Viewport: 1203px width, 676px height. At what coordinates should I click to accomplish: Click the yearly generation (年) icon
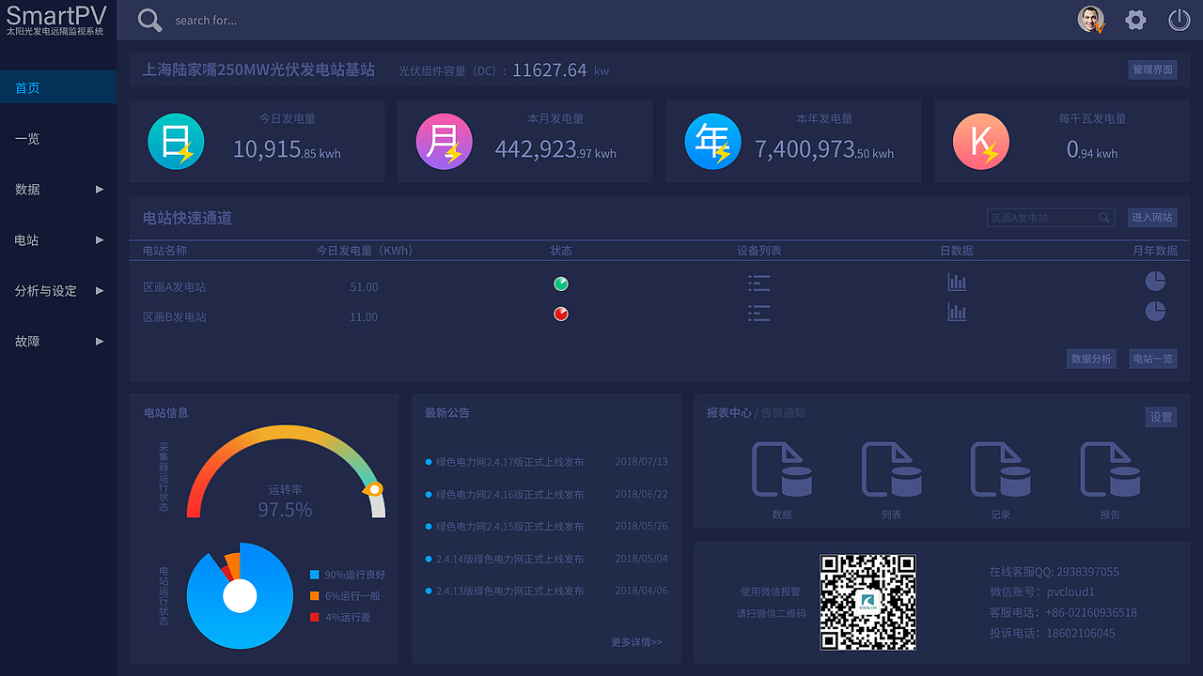pos(712,141)
